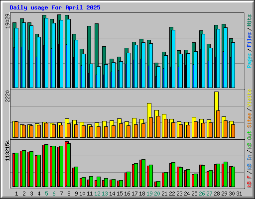Viewport: 255px width, 199px height.
Task: Click day 31 on the date axis
Action: (x=239, y=194)
